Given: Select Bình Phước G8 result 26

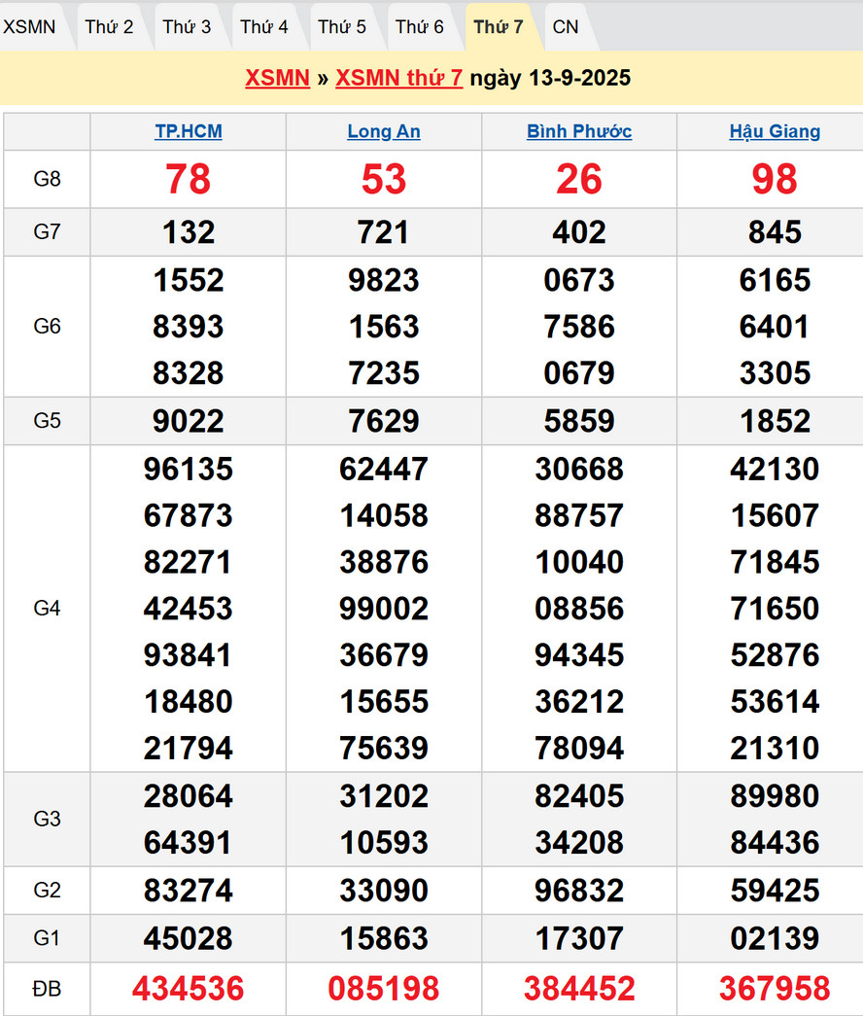Looking at the screenshot, I should [579, 179].
